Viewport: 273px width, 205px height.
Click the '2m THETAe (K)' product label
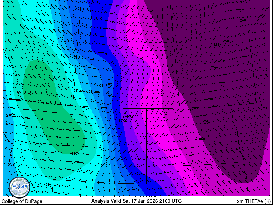(254, 201)
